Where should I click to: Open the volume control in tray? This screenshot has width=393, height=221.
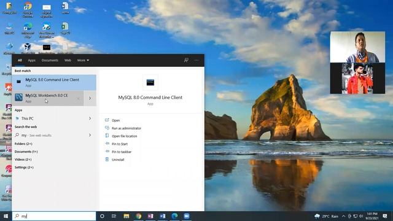pyautogui.click(x=361, y=216)
